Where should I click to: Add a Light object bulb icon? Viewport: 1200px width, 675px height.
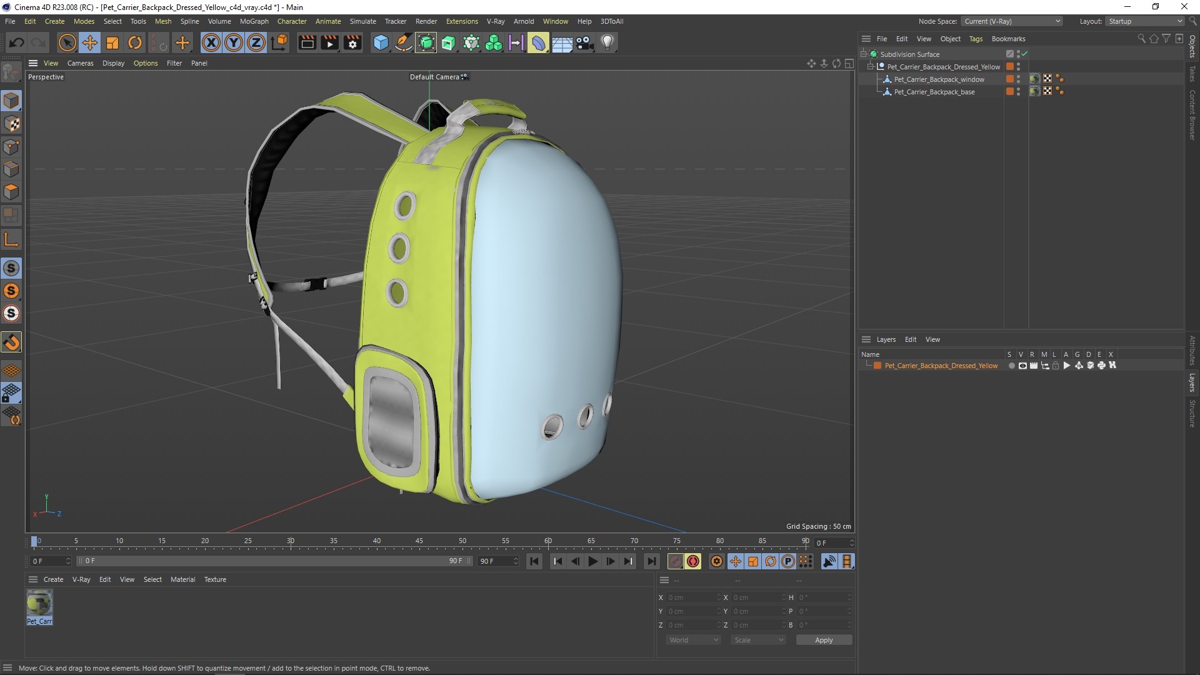click(x=607, y=42)
